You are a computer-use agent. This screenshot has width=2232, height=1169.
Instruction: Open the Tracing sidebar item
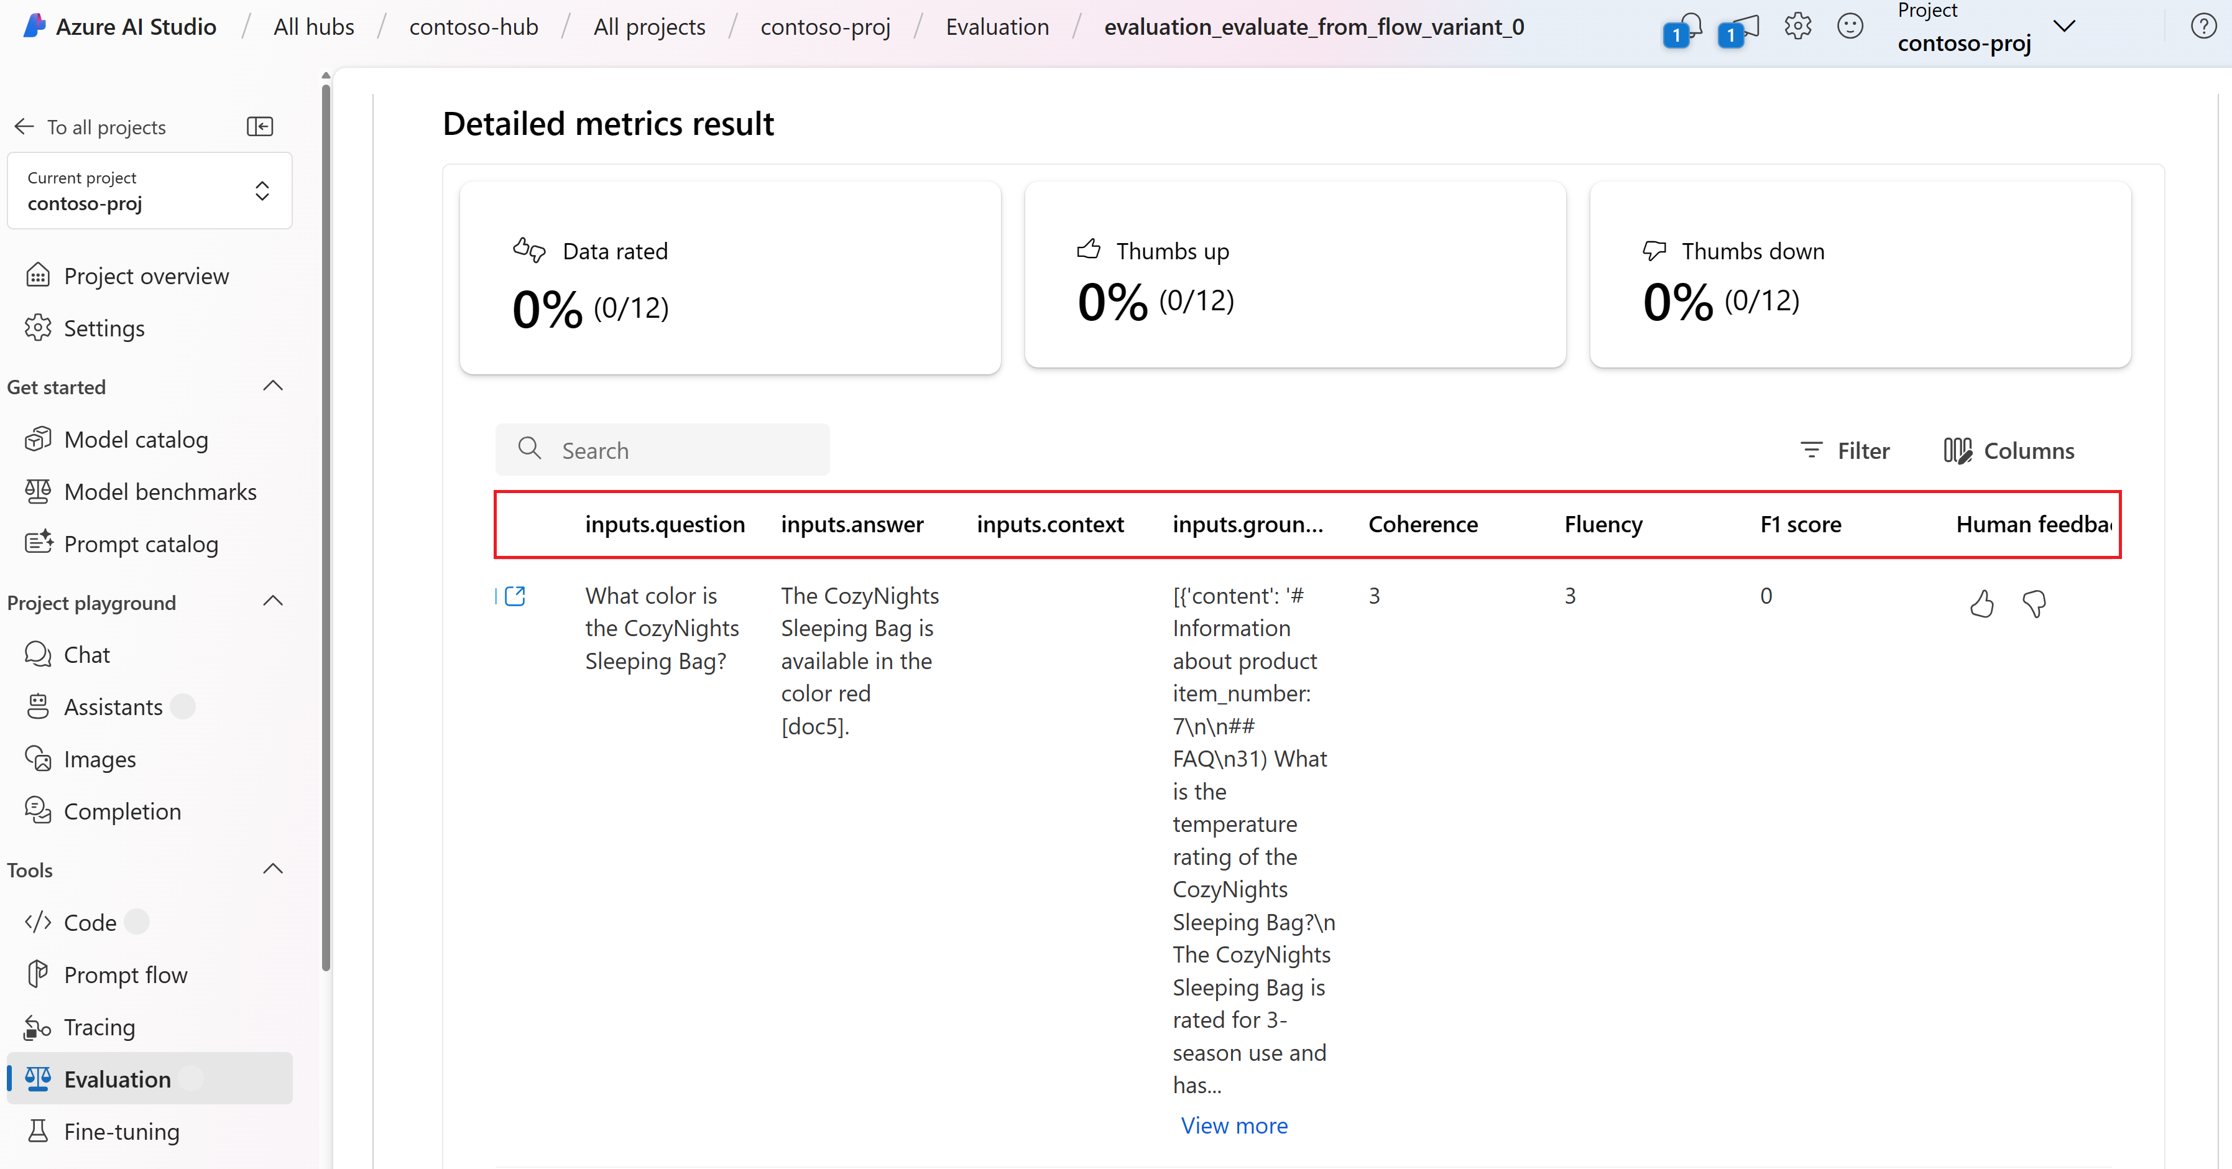[x=99, y=1027]
